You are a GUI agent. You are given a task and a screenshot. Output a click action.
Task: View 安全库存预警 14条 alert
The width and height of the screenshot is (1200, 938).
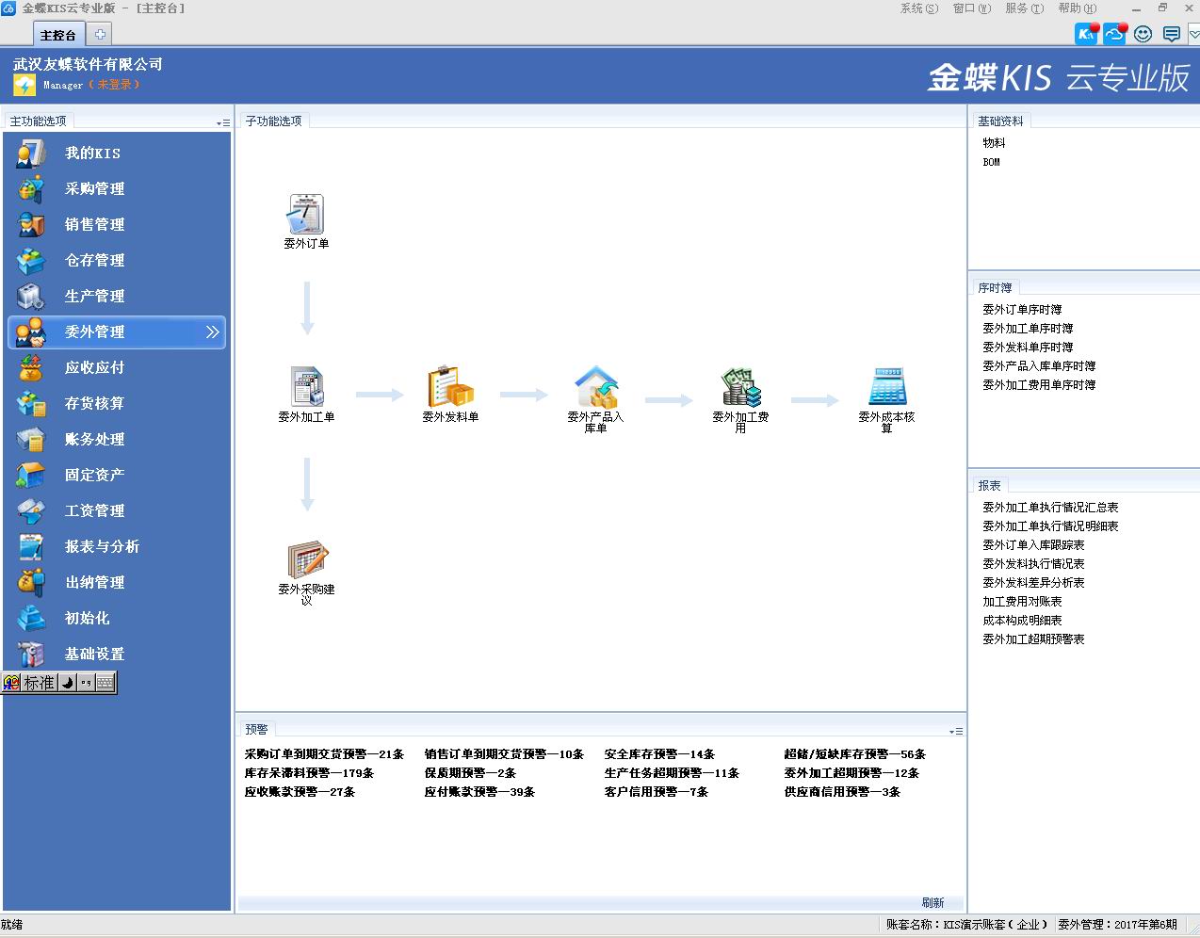coord(659,754)
